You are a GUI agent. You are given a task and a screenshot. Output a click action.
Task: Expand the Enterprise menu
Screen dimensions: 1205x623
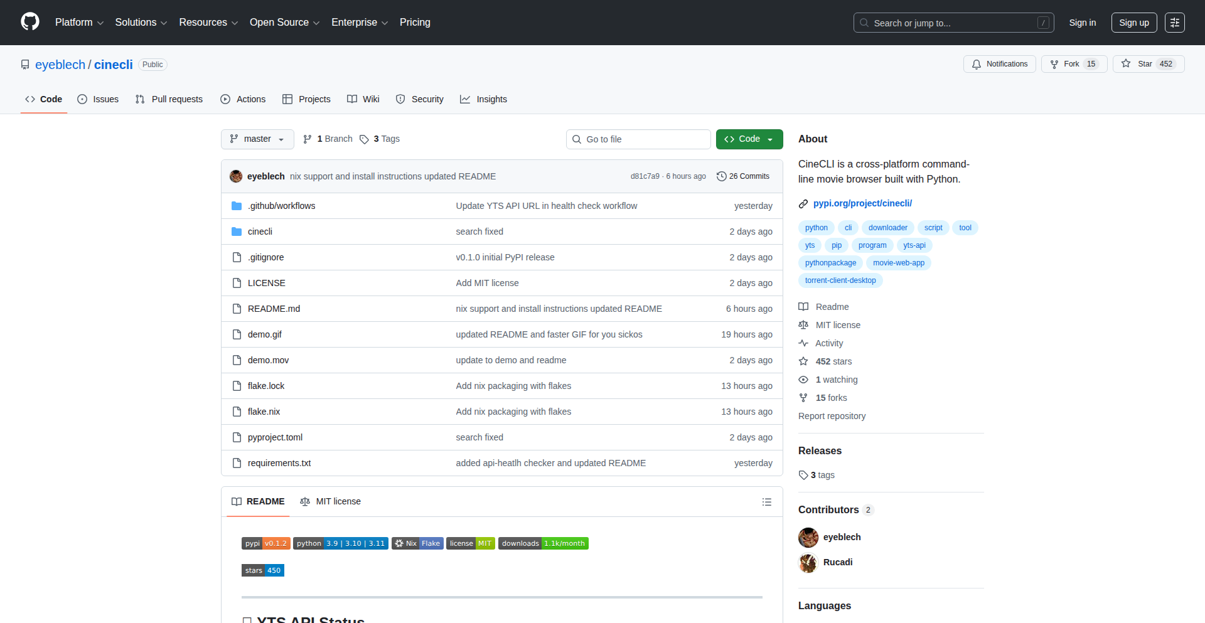(360, 23)
